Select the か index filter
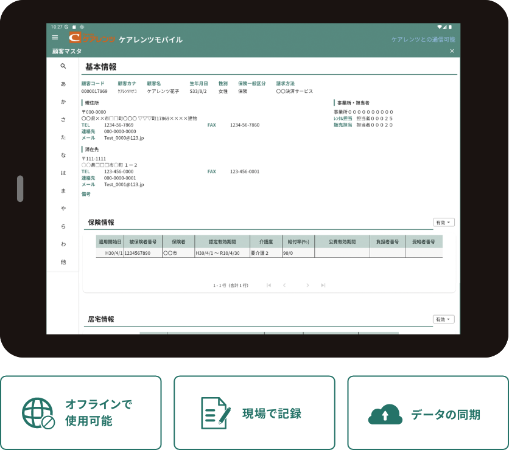This screenshot has width=509, height=450. (63, 102)
